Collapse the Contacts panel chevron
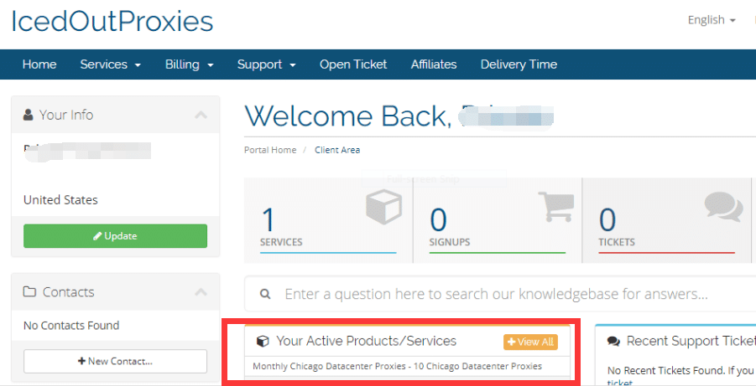 point(201,292)
